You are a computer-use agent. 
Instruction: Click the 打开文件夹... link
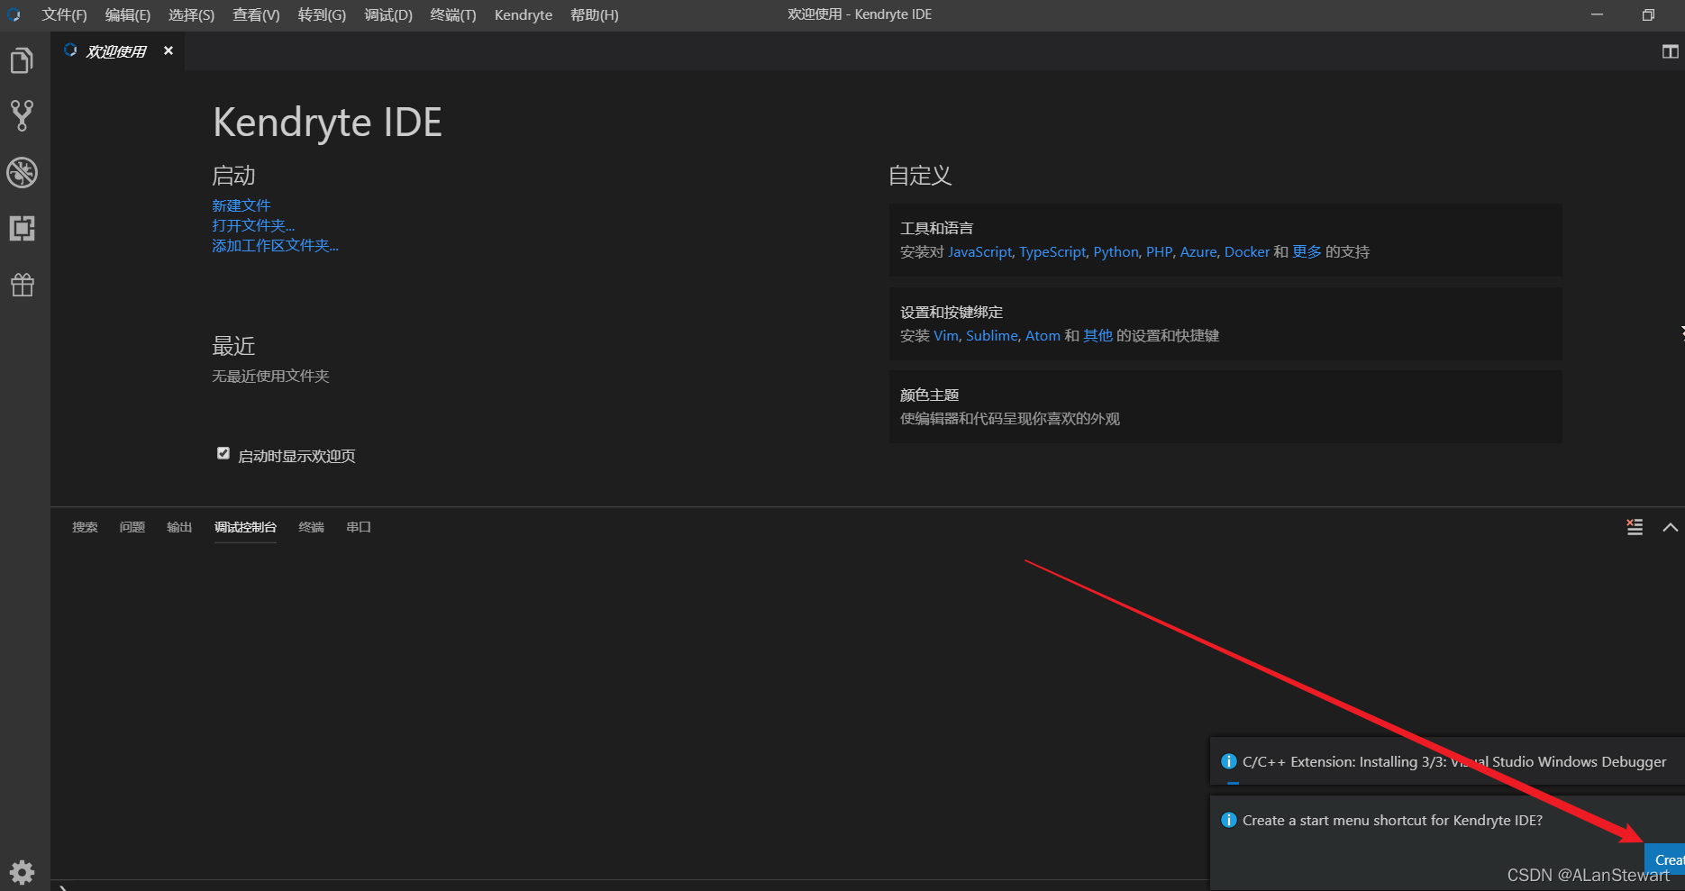[253, 225]
